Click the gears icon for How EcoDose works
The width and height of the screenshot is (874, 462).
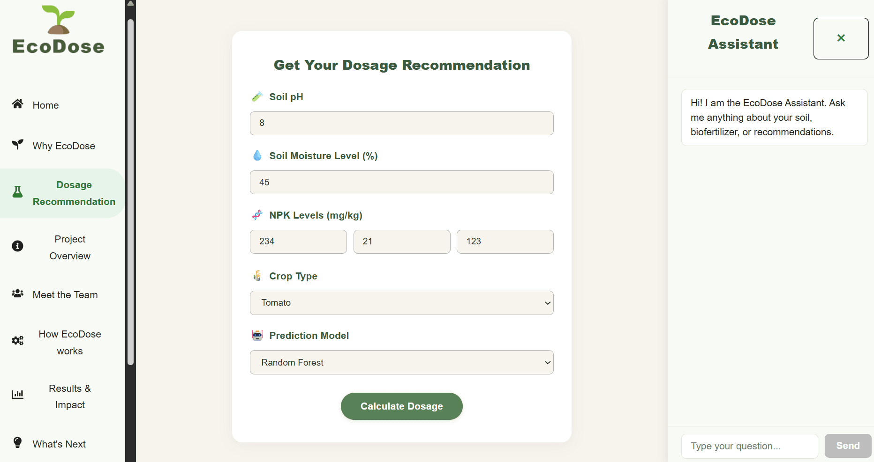coord(17,341)
